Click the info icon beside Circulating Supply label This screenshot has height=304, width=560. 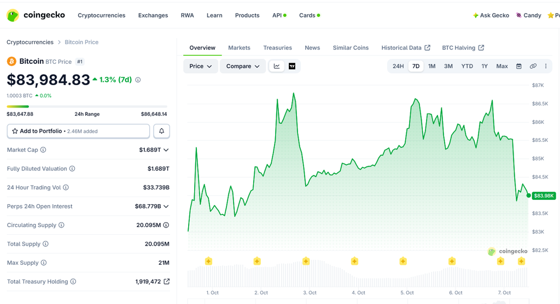coord(61,225)
